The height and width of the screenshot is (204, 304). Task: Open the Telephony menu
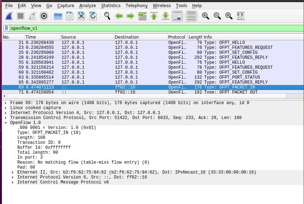(x=137, y=6)
